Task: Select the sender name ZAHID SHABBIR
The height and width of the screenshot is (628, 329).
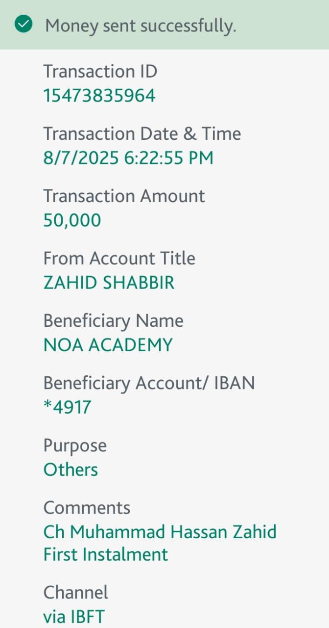Action: click(x=109, y=283)
